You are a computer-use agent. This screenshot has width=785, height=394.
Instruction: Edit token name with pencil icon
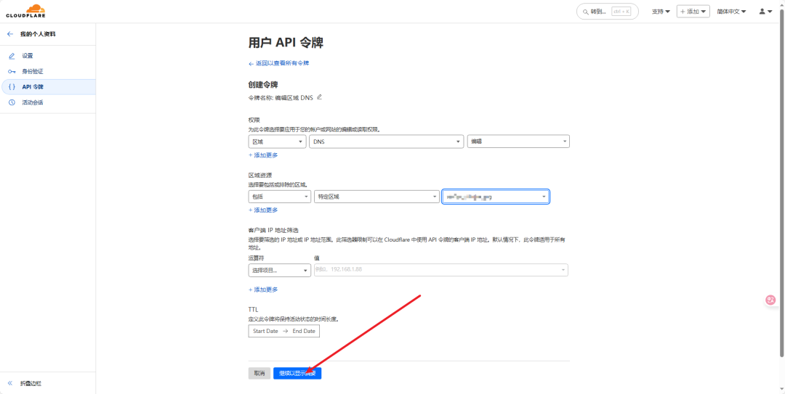pos(319,97)
